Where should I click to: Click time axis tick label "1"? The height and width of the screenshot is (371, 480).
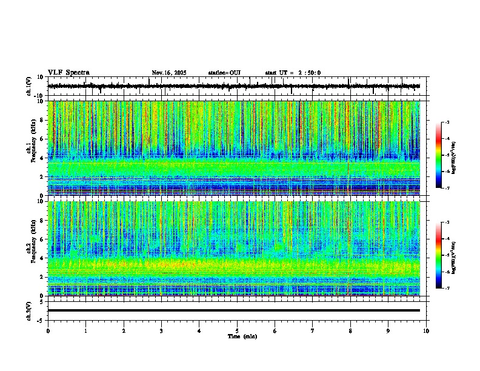[85, 331]
